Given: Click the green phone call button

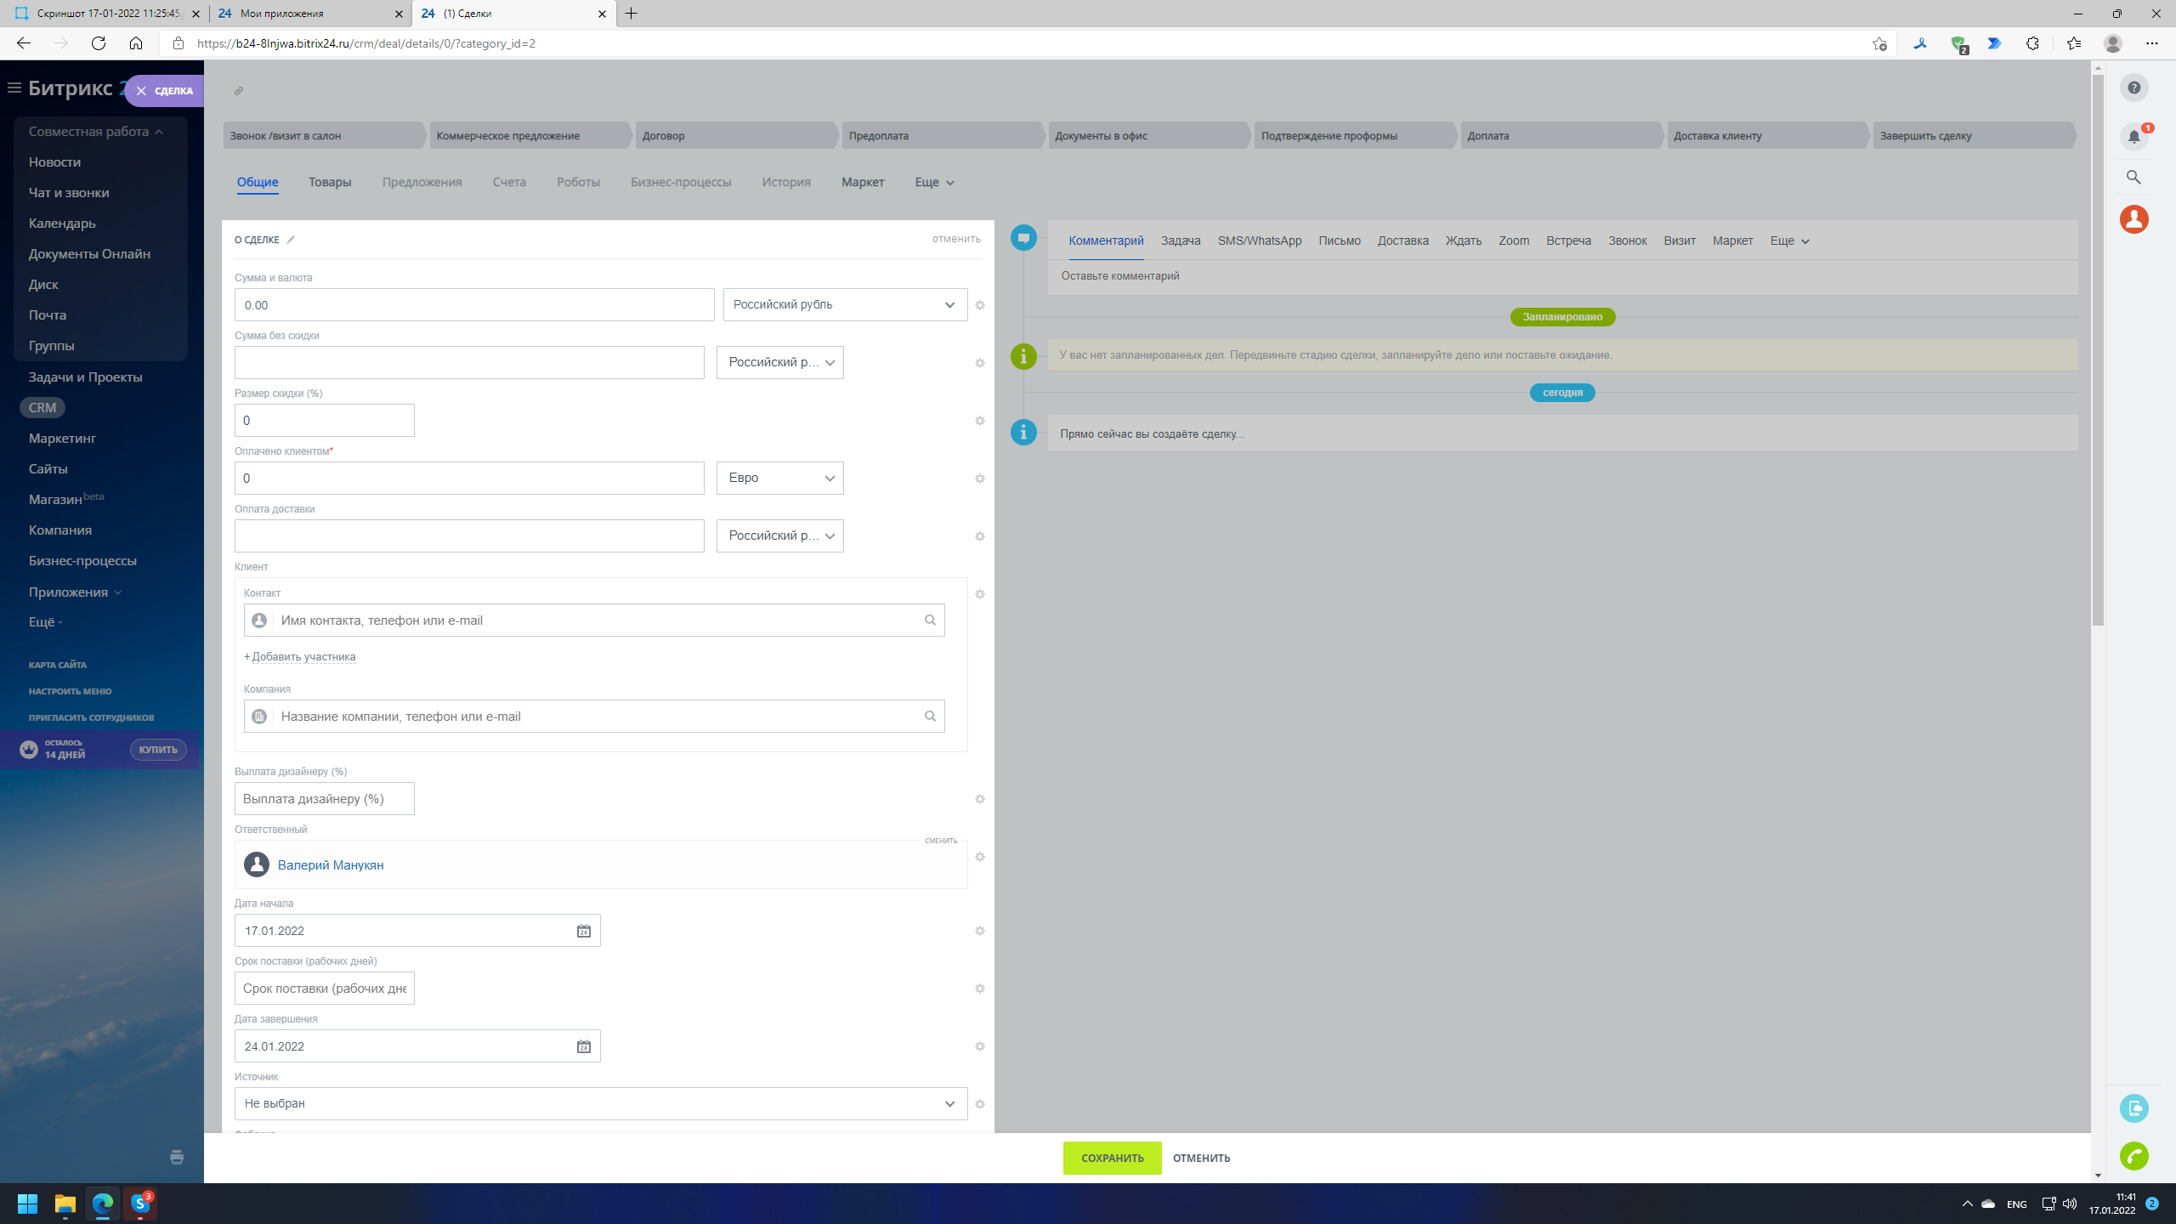Looking at the screenshot, I should 2133,1156.
